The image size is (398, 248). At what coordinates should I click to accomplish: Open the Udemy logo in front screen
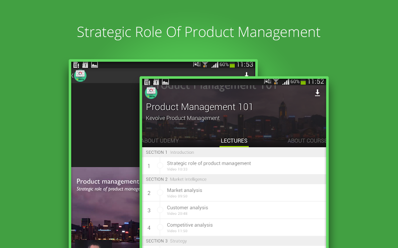click(151, 93)
